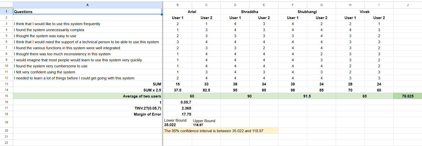The height and width of the screenshot is (146, 422).
Task: Click column A header
Action: point(87,5)
